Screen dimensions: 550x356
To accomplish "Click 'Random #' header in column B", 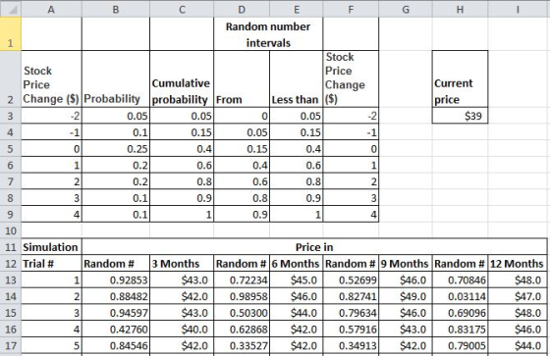I will [x=116, y=264].
